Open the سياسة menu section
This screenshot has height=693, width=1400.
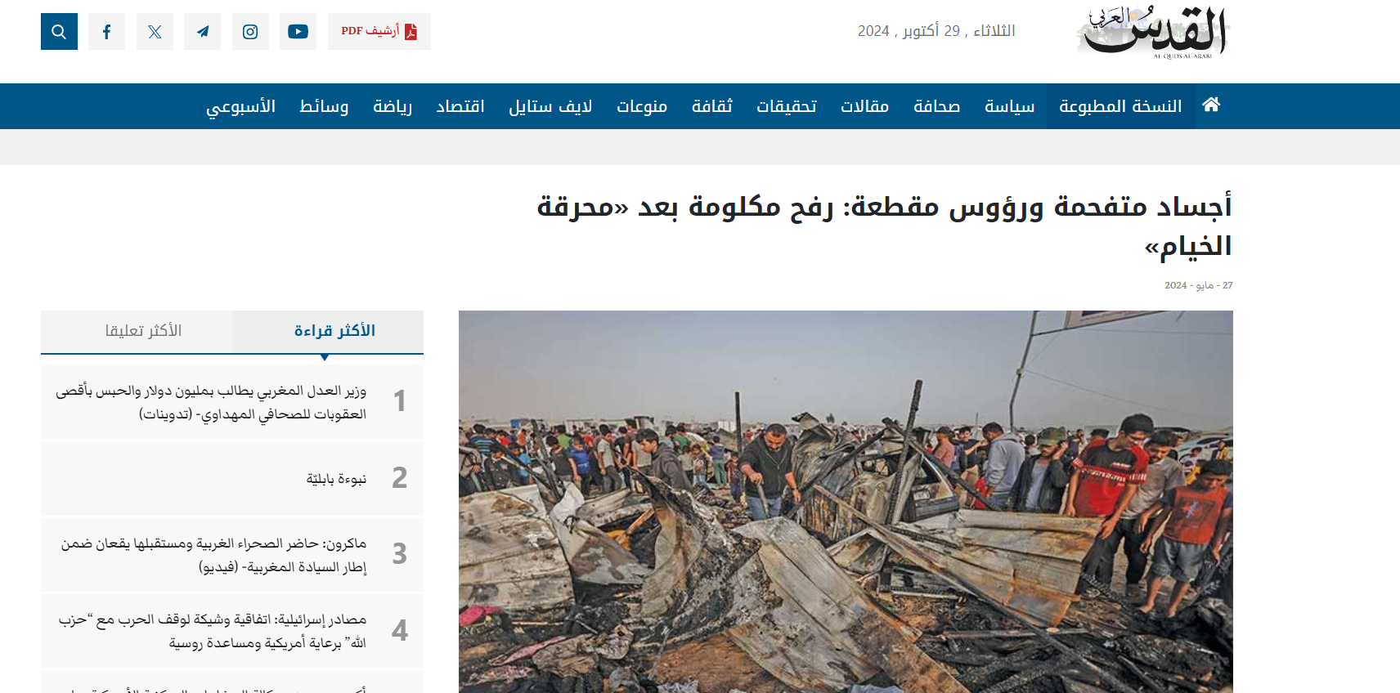click(1009, 106)
